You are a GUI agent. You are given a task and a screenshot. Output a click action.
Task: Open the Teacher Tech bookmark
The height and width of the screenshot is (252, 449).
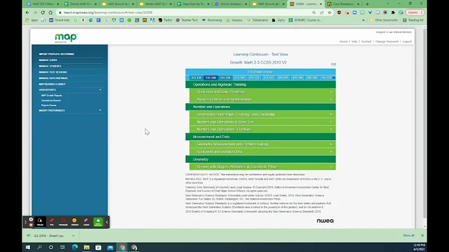186,20
